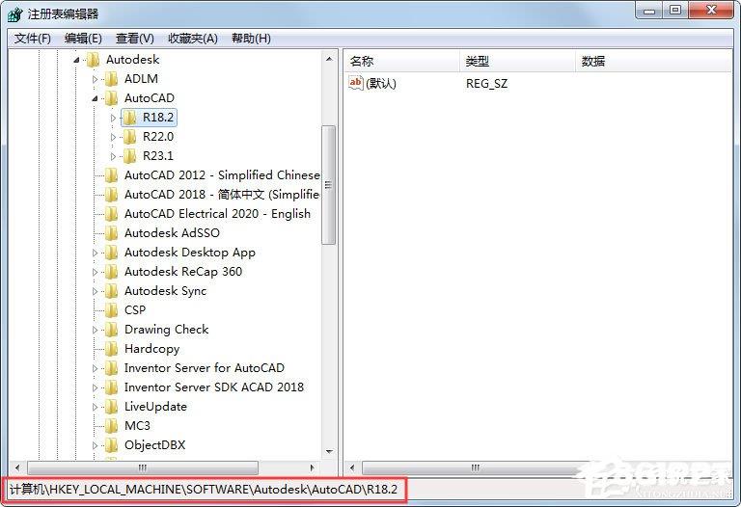Click the Registry Editor title bar icon
The width and height of the screenshot is (741, 507).
(x=14, y=13)
